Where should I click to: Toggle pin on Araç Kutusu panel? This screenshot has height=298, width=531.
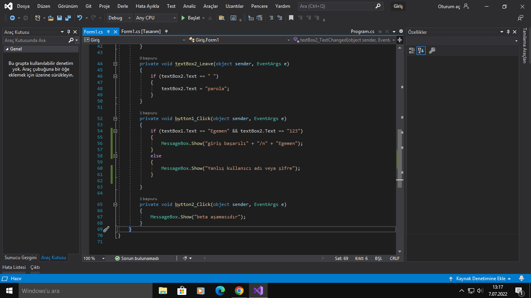click(x=68, y=32)
